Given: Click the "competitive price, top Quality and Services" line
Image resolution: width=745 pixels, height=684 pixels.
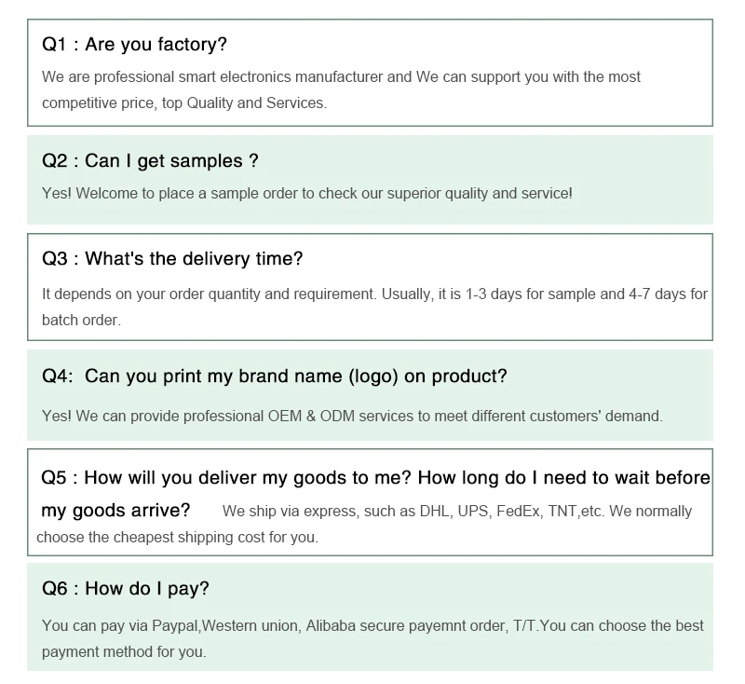Looking at the screenshot, I should [x=184, y=103].
